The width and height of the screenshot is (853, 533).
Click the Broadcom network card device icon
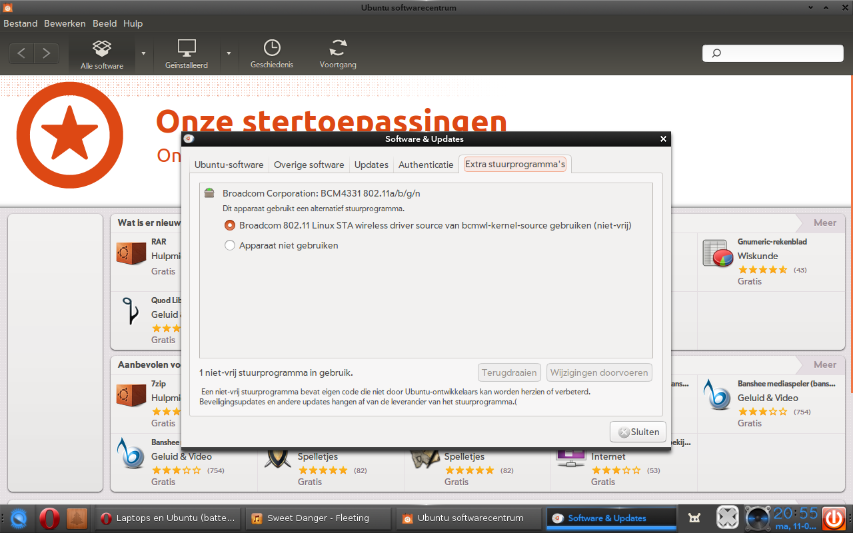click(209, 194)
